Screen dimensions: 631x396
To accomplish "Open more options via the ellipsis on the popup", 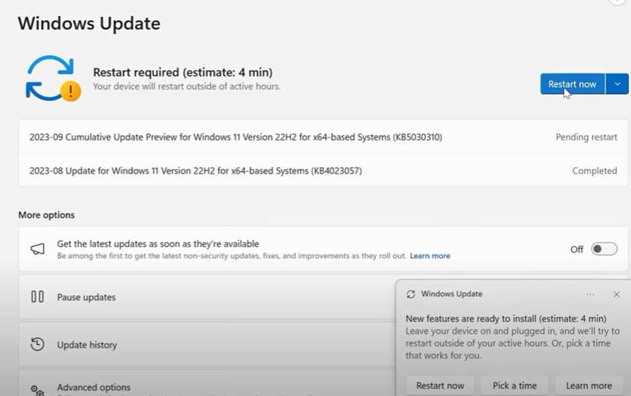I will pos(590,294).
